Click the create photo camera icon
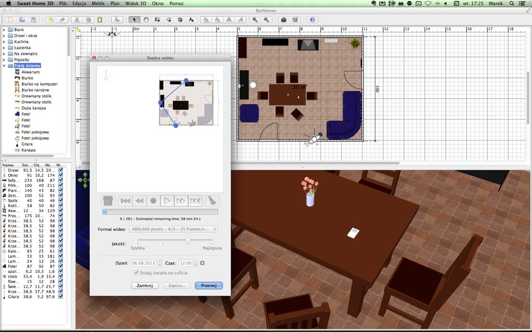This screenshot has width=532, height=332. tap(283, 20)
